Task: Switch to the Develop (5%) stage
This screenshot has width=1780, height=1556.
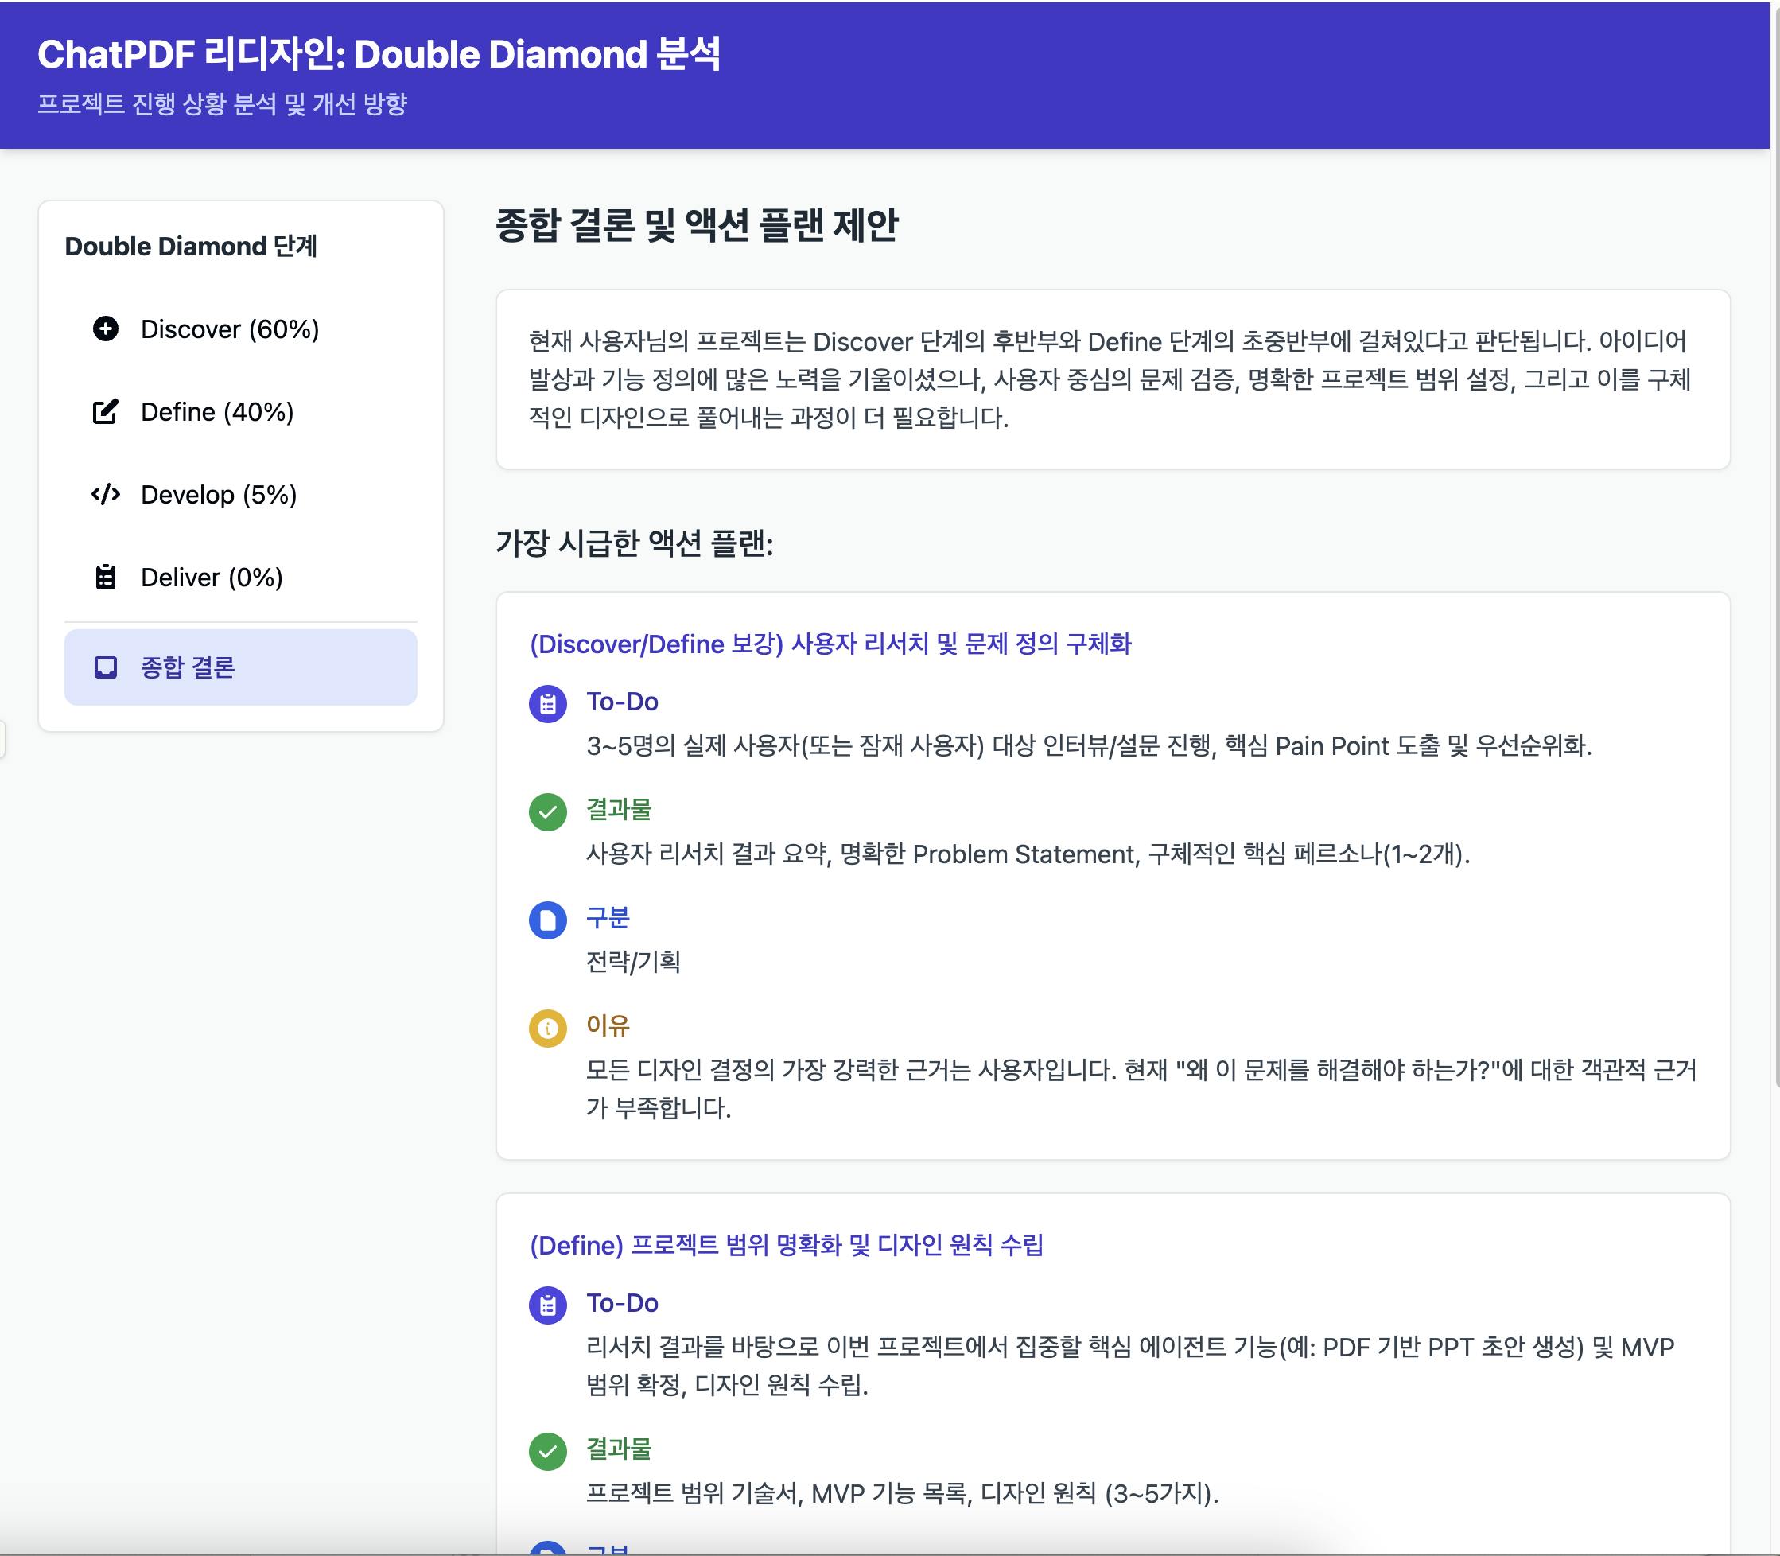Action: 240,494
